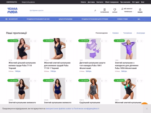Add black 24046 swimsuit to compare
The height and width of the screenshot is (113, 151).
pos(31,81)
